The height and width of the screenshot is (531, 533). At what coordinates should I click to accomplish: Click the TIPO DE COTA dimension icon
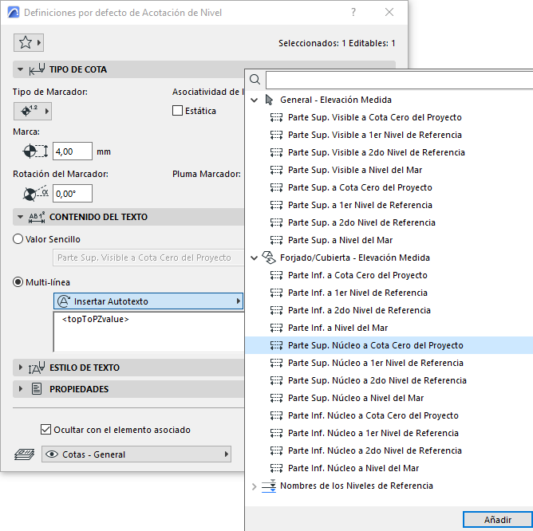(x=37, y=69)
